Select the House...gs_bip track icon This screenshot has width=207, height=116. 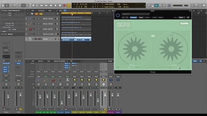point(30,29)
